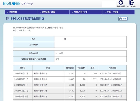Viewport: 140px width, 101px height.
Task: Click the 印刷 label on print button
Action: (125, 19)
